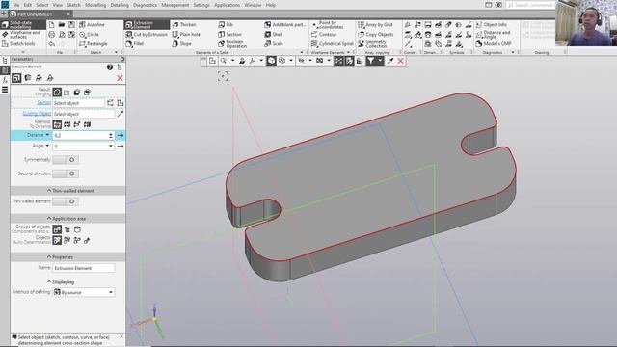The height and width of the screenshot is (347, 617).
Task: Toggle the Symmetrically switch
Action: [x=66, y=160]
